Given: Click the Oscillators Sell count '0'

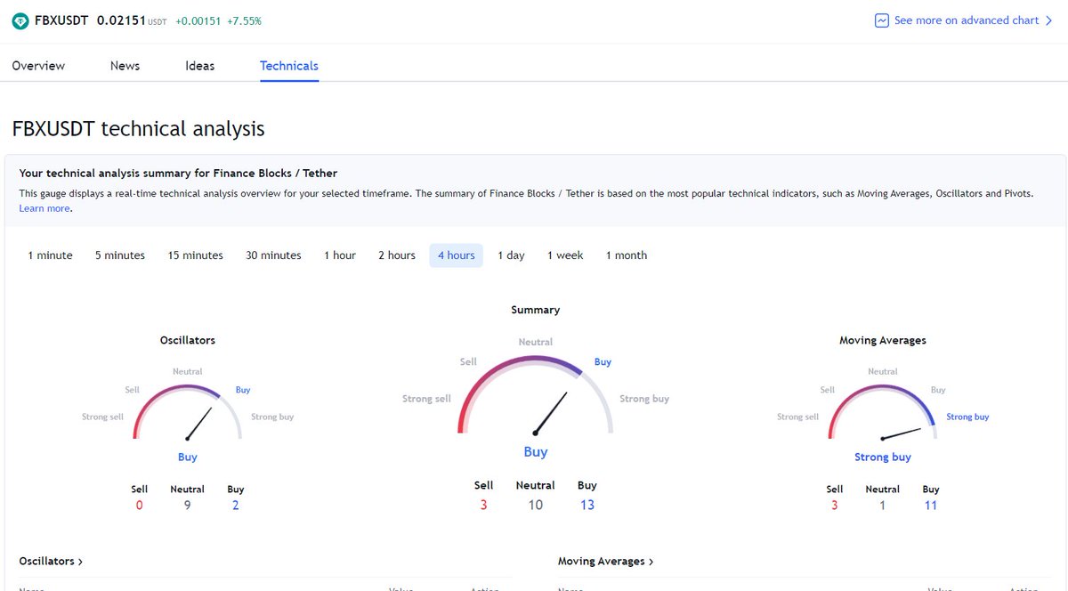Looking at the screenshot, I should coord(139,506).
